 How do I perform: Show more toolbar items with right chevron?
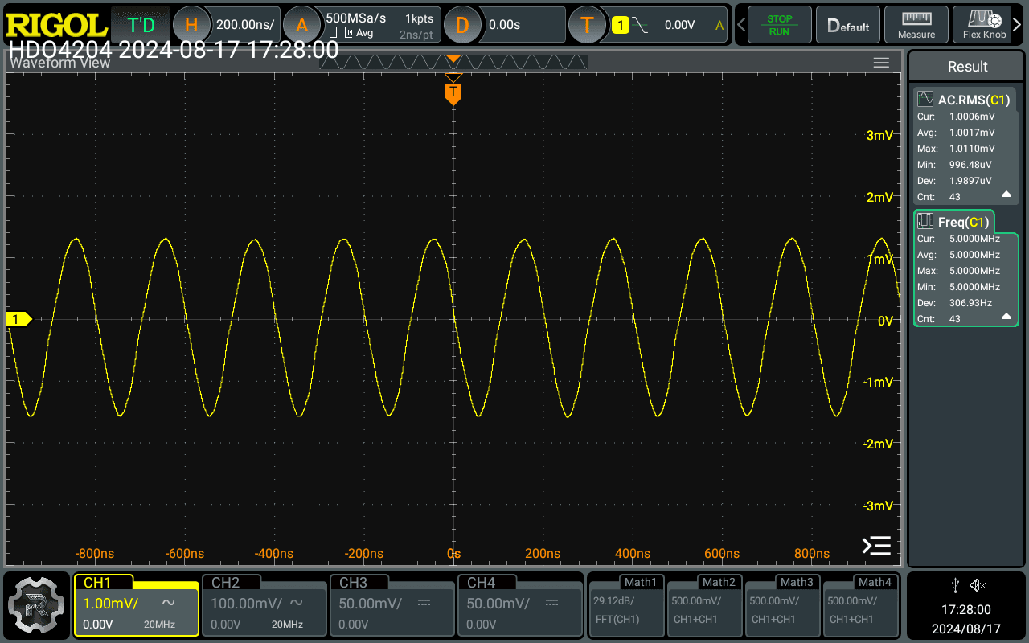[1017, 25]
